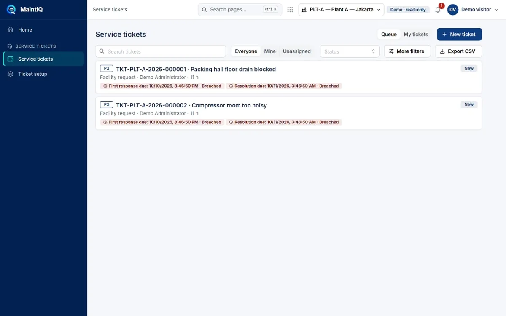This screenshot has height=316, width=506.
Task: Click First response due chip on compressor ticket
Action: pyautogui.click(x=162, y=122)
